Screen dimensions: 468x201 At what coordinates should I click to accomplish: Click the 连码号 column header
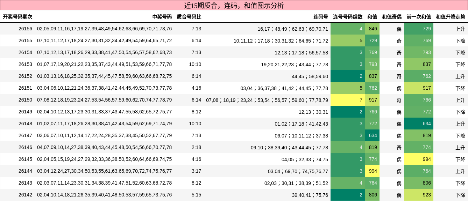click(321, 17)
